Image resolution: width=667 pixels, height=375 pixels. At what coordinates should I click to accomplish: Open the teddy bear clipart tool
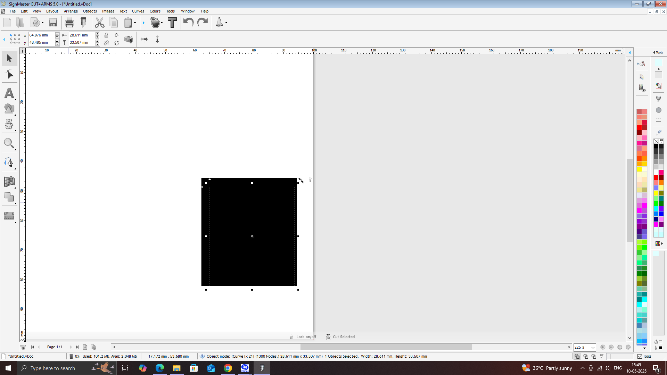coord(9,124)
